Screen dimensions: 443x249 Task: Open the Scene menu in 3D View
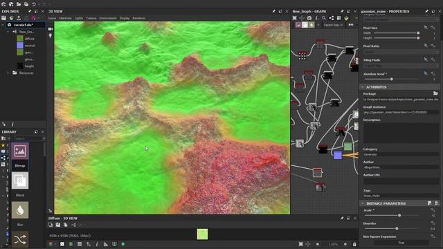coord(53,18)
